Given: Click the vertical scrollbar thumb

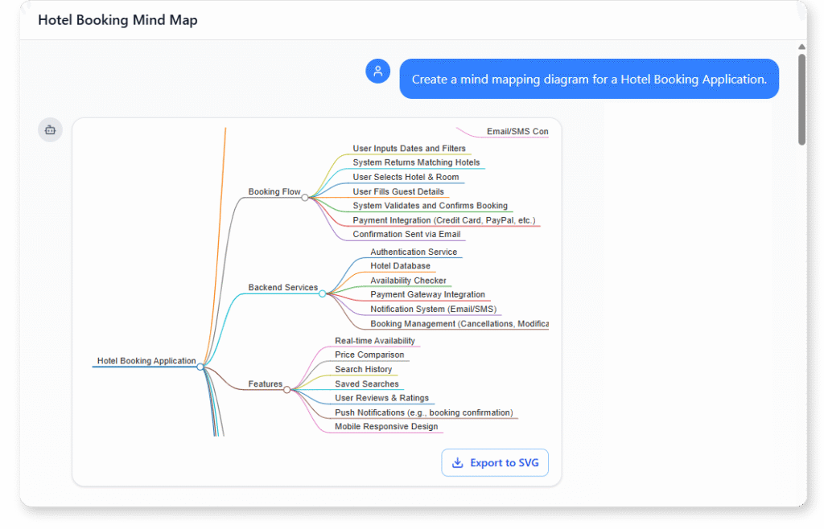Looking at the screenshot, I should click(x=800, y=96).
